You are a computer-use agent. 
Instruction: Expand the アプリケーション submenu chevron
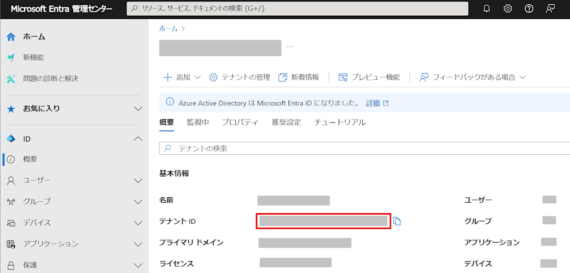(138, 244)
